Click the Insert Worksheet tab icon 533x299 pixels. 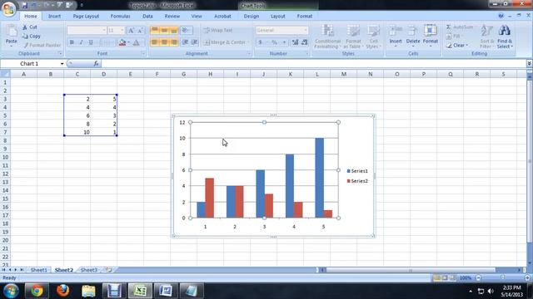107,270
